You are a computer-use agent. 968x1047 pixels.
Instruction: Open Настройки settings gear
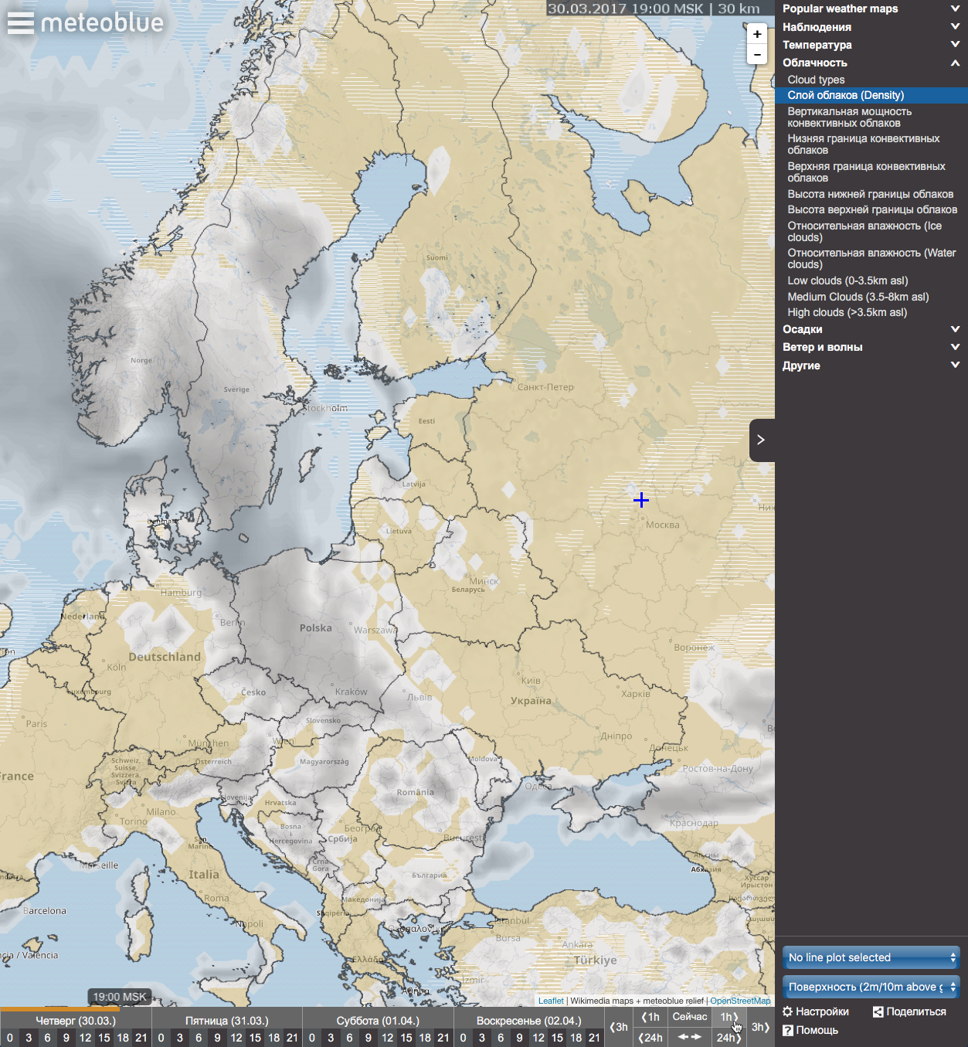tap(788, 1011)
